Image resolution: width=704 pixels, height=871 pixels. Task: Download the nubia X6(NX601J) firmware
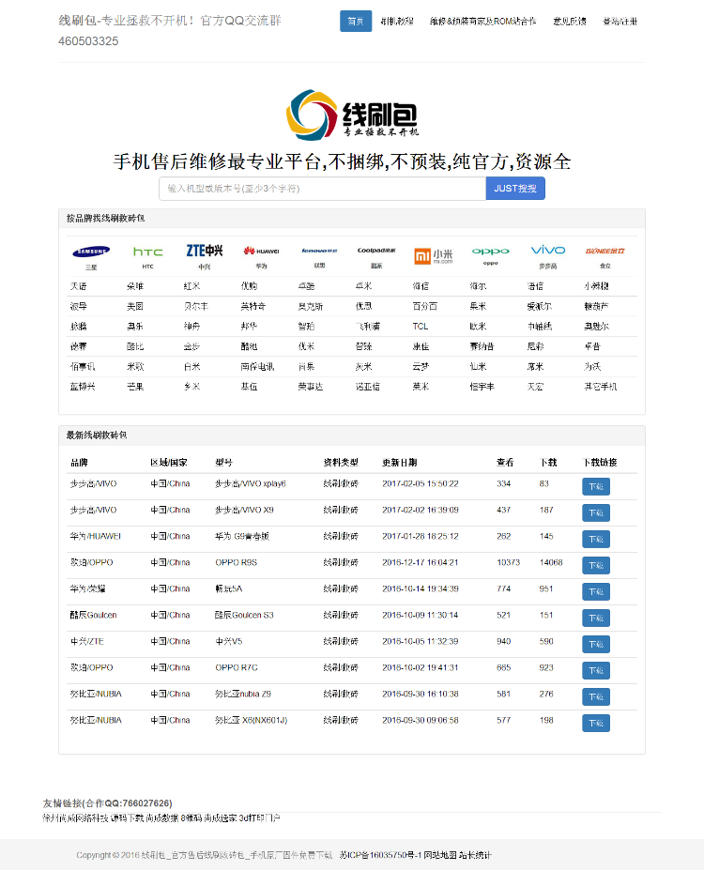point(596,724)
